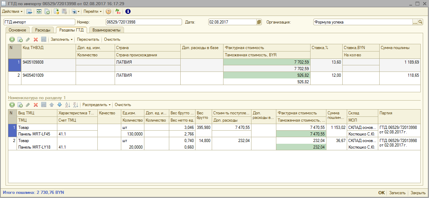Click the magnifier icon next to Организация
This screenshot has width=429, height=198.
(x=420, y=22)
